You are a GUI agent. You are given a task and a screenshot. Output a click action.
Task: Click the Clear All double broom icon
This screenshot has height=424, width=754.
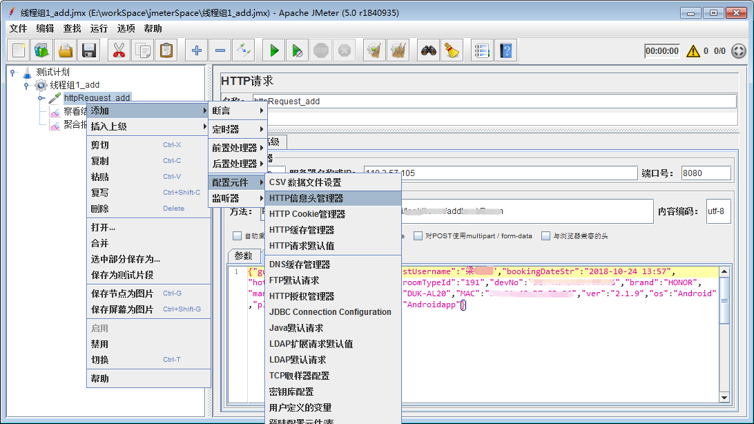(x=398, y=50)
